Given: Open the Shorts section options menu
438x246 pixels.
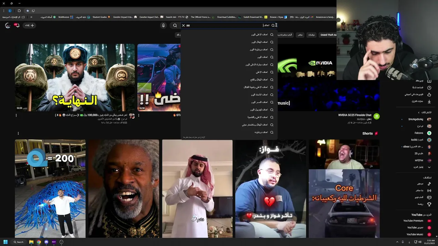Looking at the screenshot, I should click(x=18, y=134).
